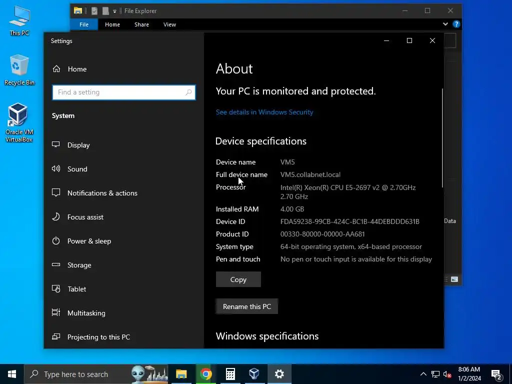This screenshot has width=512, height=384.
Task: Click the Settings gear in taskbar
Action: click(279, 374)
